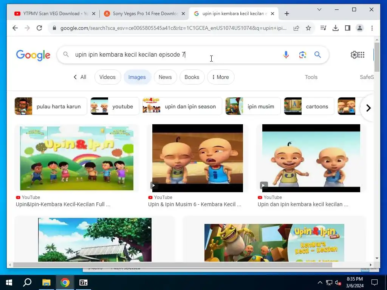Open the village house with tree thumbnail

coord(95,239)
